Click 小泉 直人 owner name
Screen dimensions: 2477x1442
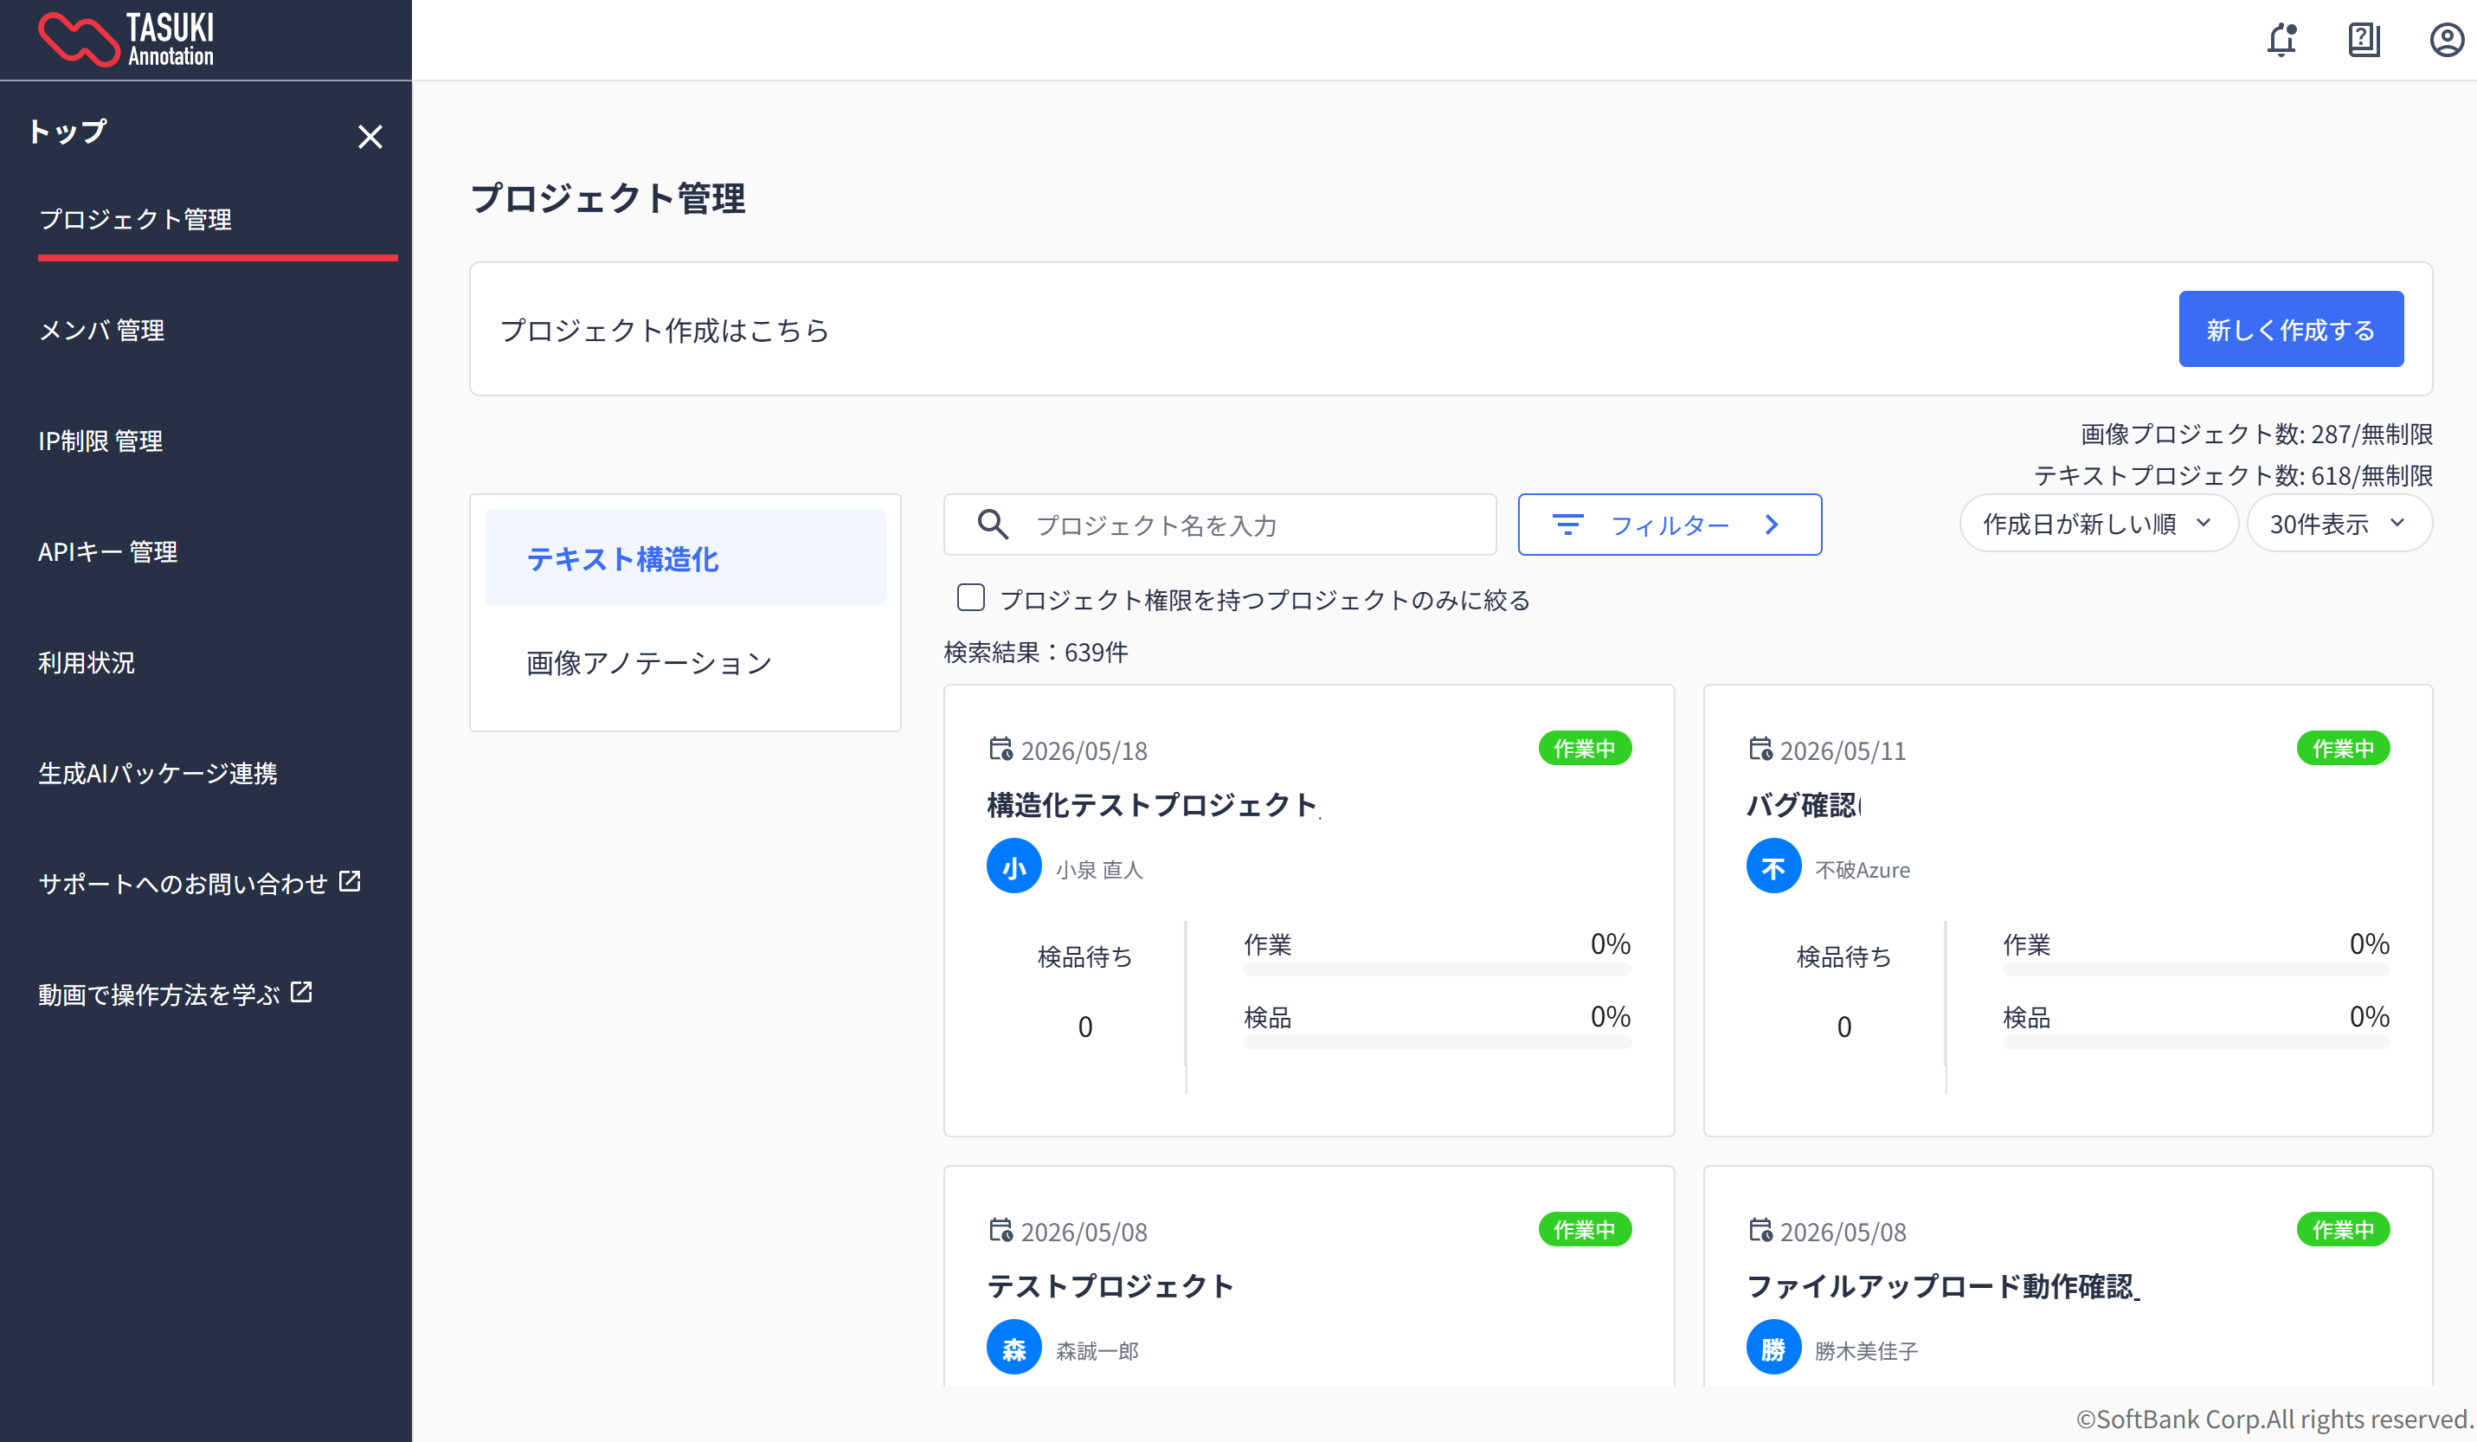tap(1099, 870)
